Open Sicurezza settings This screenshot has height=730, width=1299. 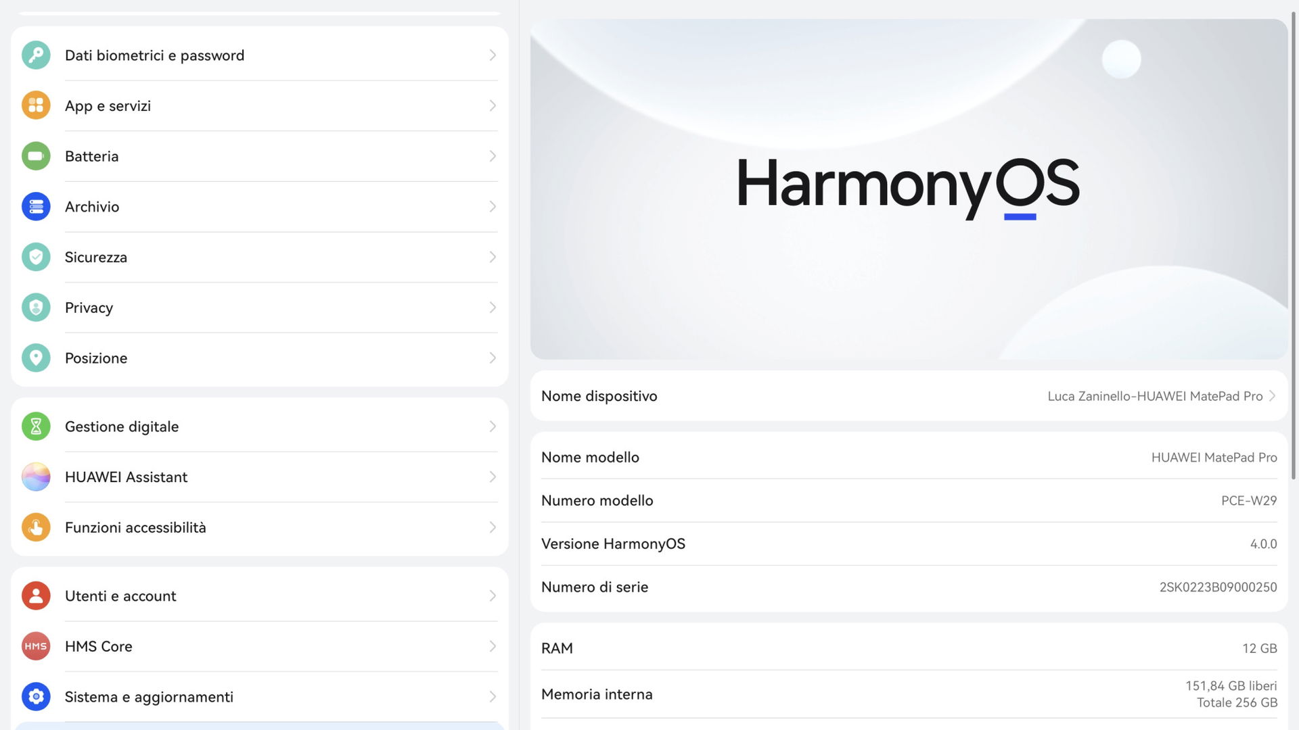point(260,257)
